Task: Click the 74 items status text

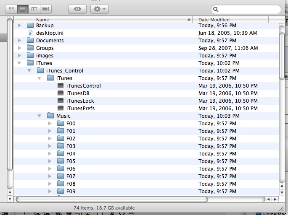Action: pyautogui.click(x=104, y=208)
